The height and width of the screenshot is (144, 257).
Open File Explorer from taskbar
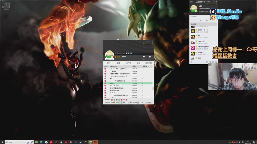36,142
